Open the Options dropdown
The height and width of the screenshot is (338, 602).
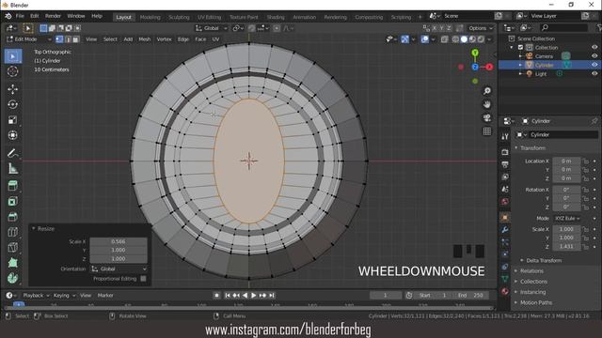tap(481, 28)
